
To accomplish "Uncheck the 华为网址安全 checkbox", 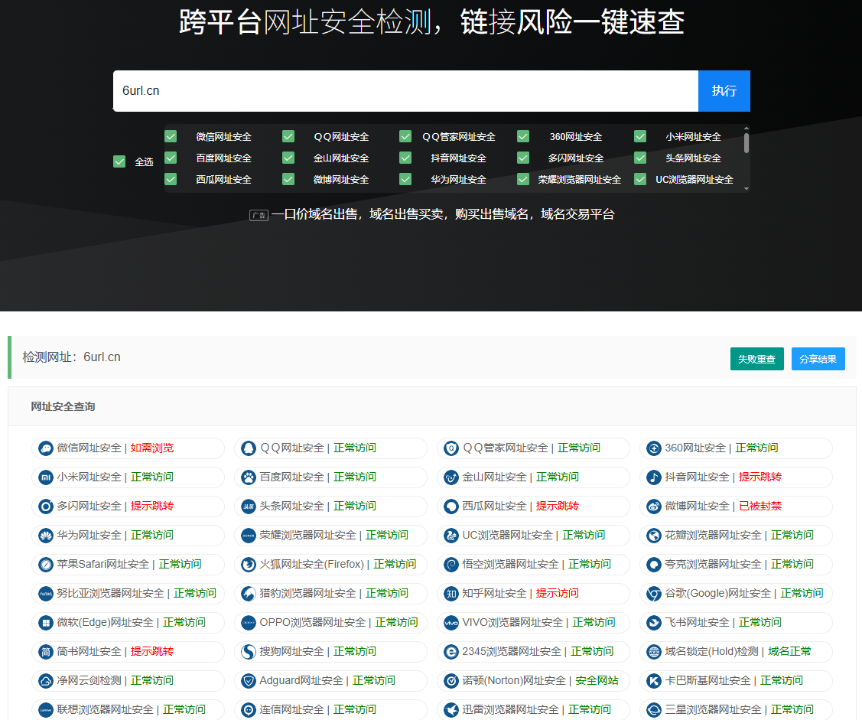I will point(405,179).
